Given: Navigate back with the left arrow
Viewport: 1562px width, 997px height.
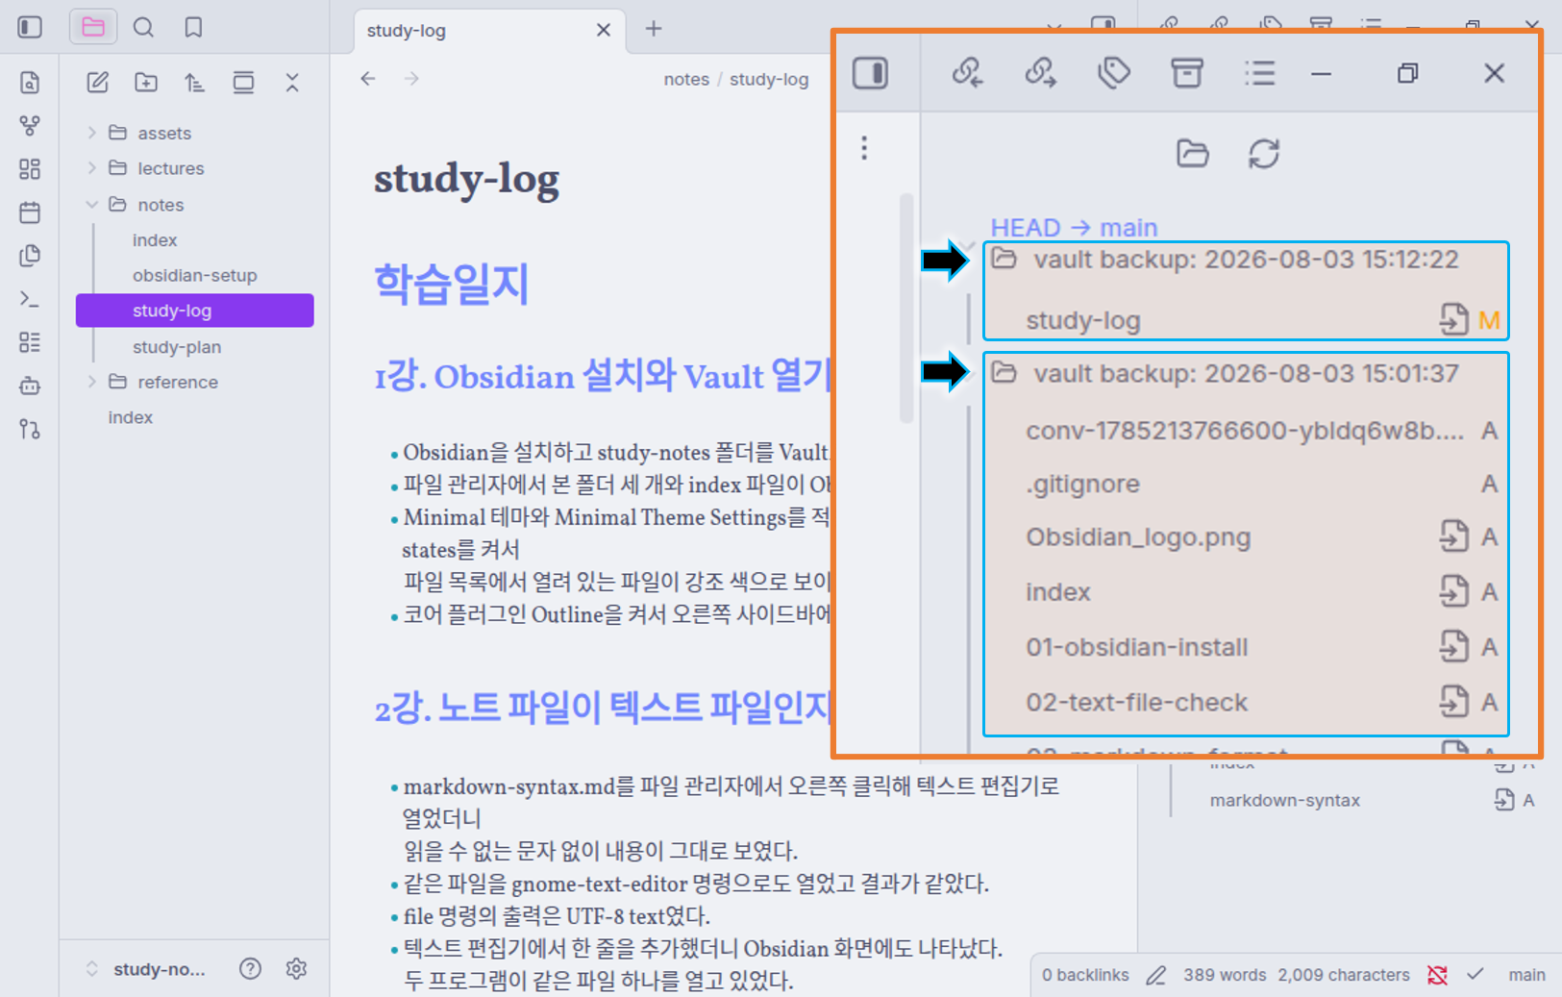Looking at the screenshot, I should [368, 79].
